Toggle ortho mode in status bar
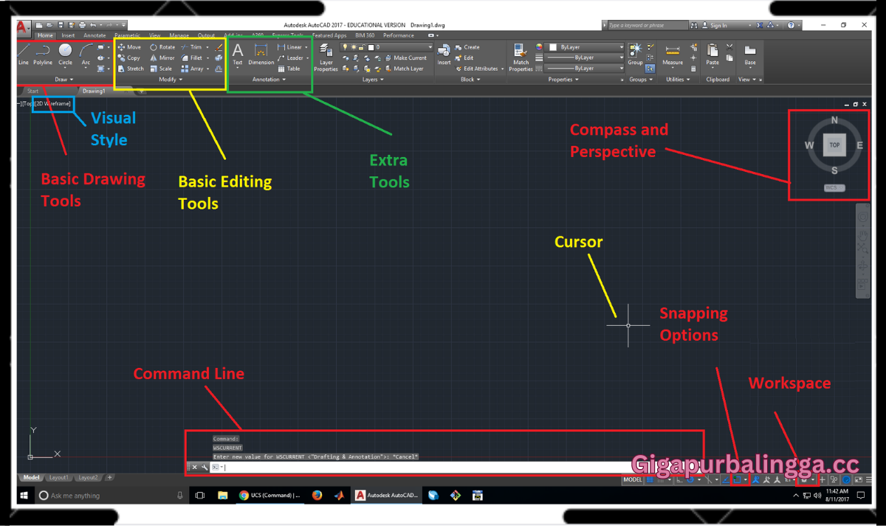Viewport: 886px width, 531px height. (679, 479)
